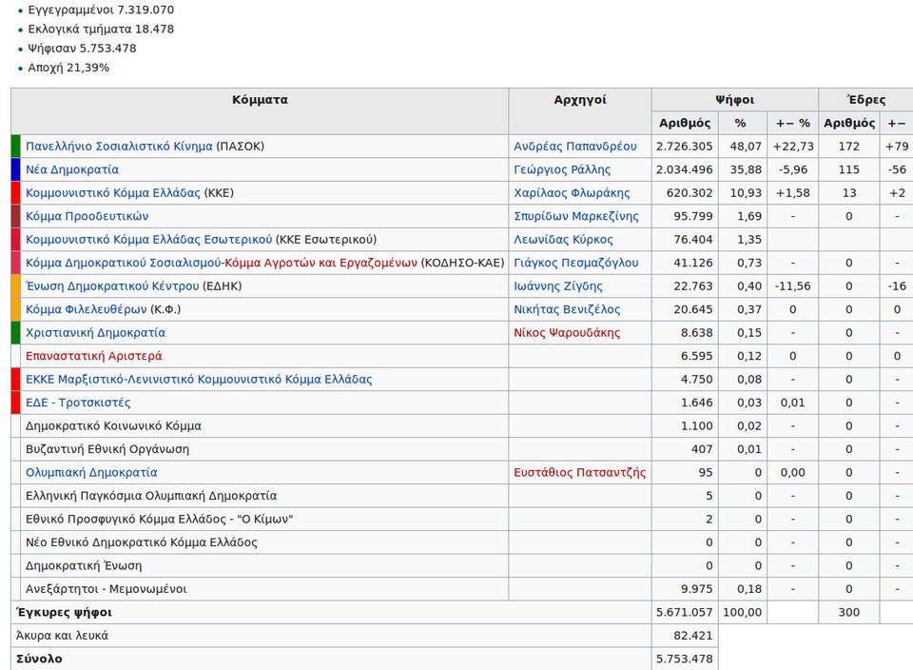Open Κομμουνιστικό Κόμμα Ελλάδας Εσωτερικού link
This screenshot has height=670, width=913.
pyautogui.click(x=148, y=240)
